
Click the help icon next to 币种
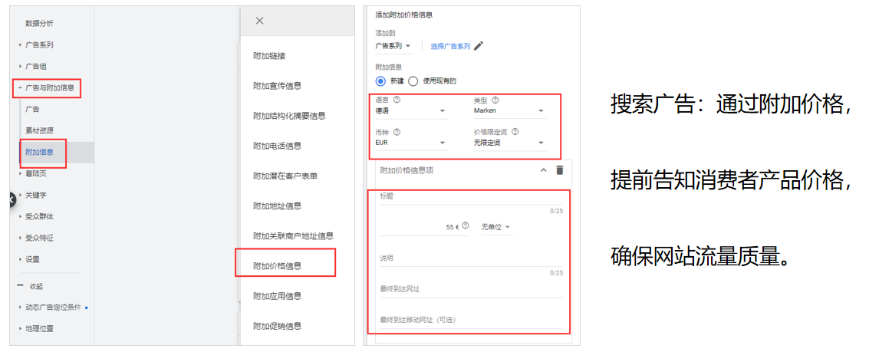pos(397,132)
